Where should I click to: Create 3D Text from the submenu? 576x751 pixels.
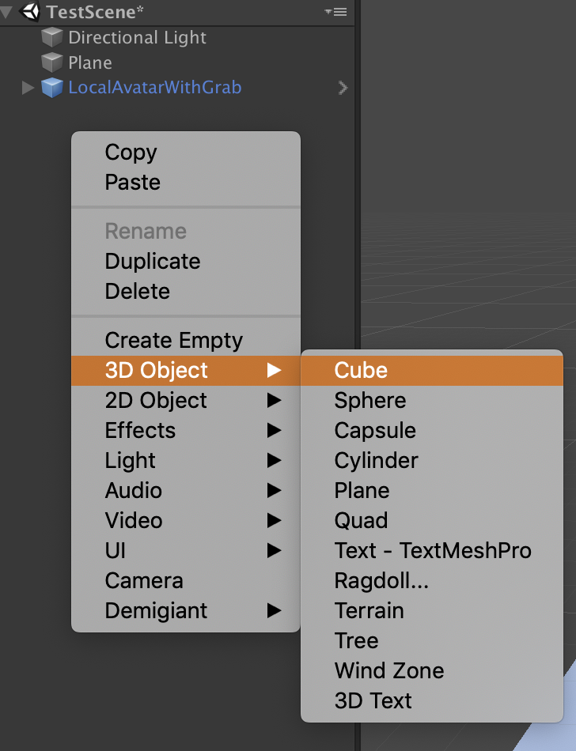(432, 700)
